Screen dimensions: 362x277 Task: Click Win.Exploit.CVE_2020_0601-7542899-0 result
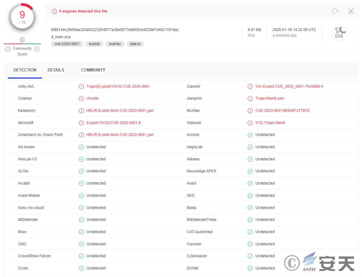(289, 86)
